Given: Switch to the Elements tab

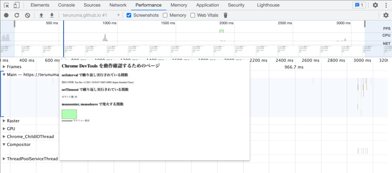Looking at the screenshot, I should 40,5.
